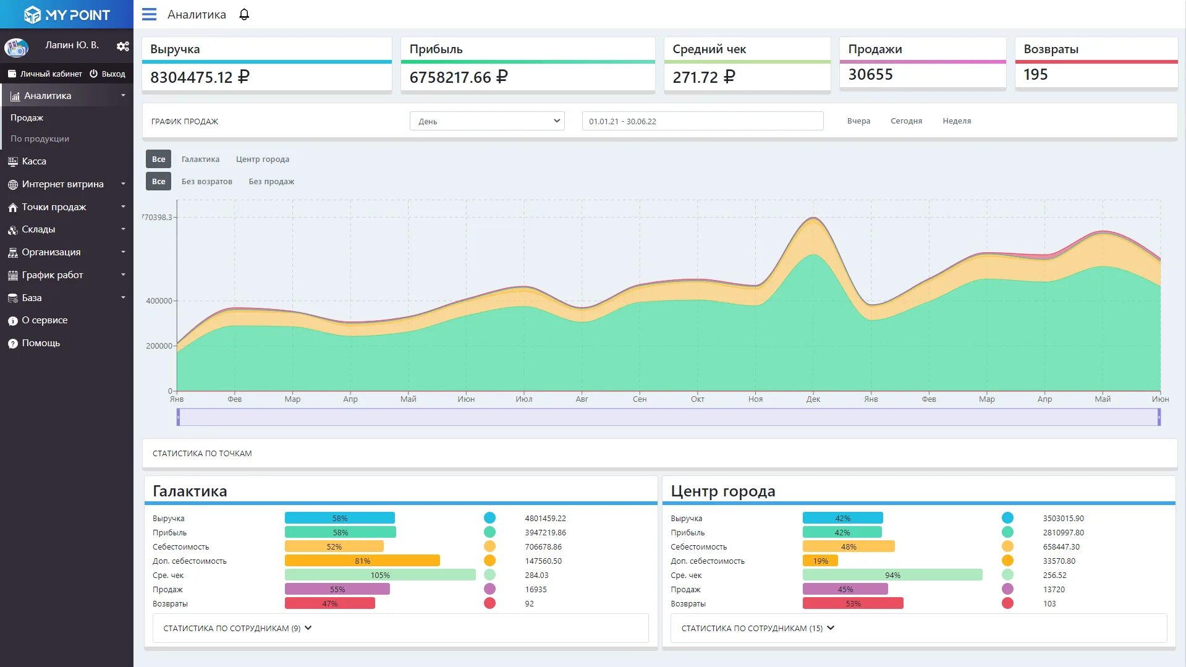Toggle the Галактика store filter
The image size is (1186, 667).
click(x=200, y=159)
